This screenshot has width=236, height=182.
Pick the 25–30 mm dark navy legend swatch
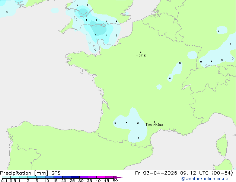pos(75,177)
